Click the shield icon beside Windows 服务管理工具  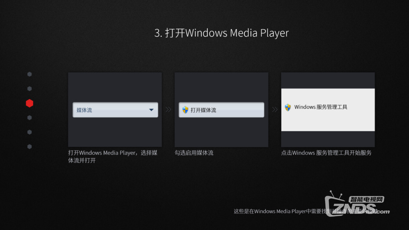click(288, 107)
